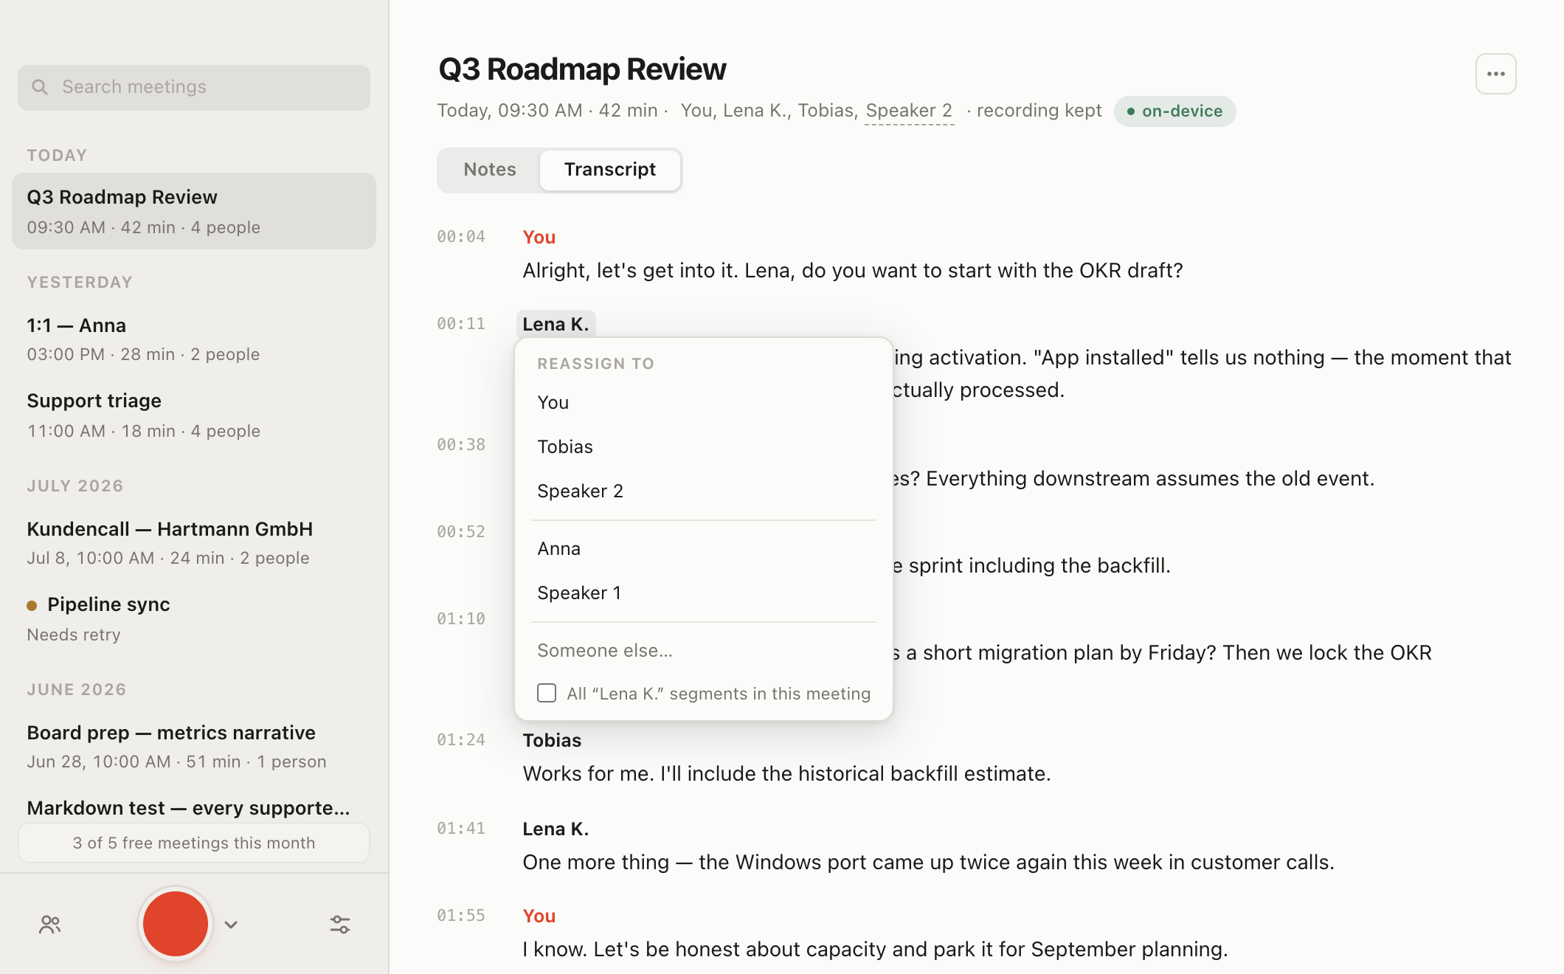Jump to timestamp 01:24
This screenshot has width=1564, height=974.
pos(461,740)
